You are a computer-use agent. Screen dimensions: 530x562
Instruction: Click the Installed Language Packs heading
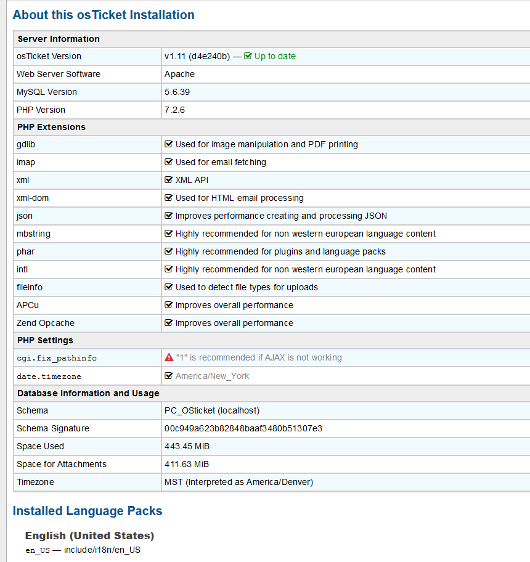[x=88, y=511]
